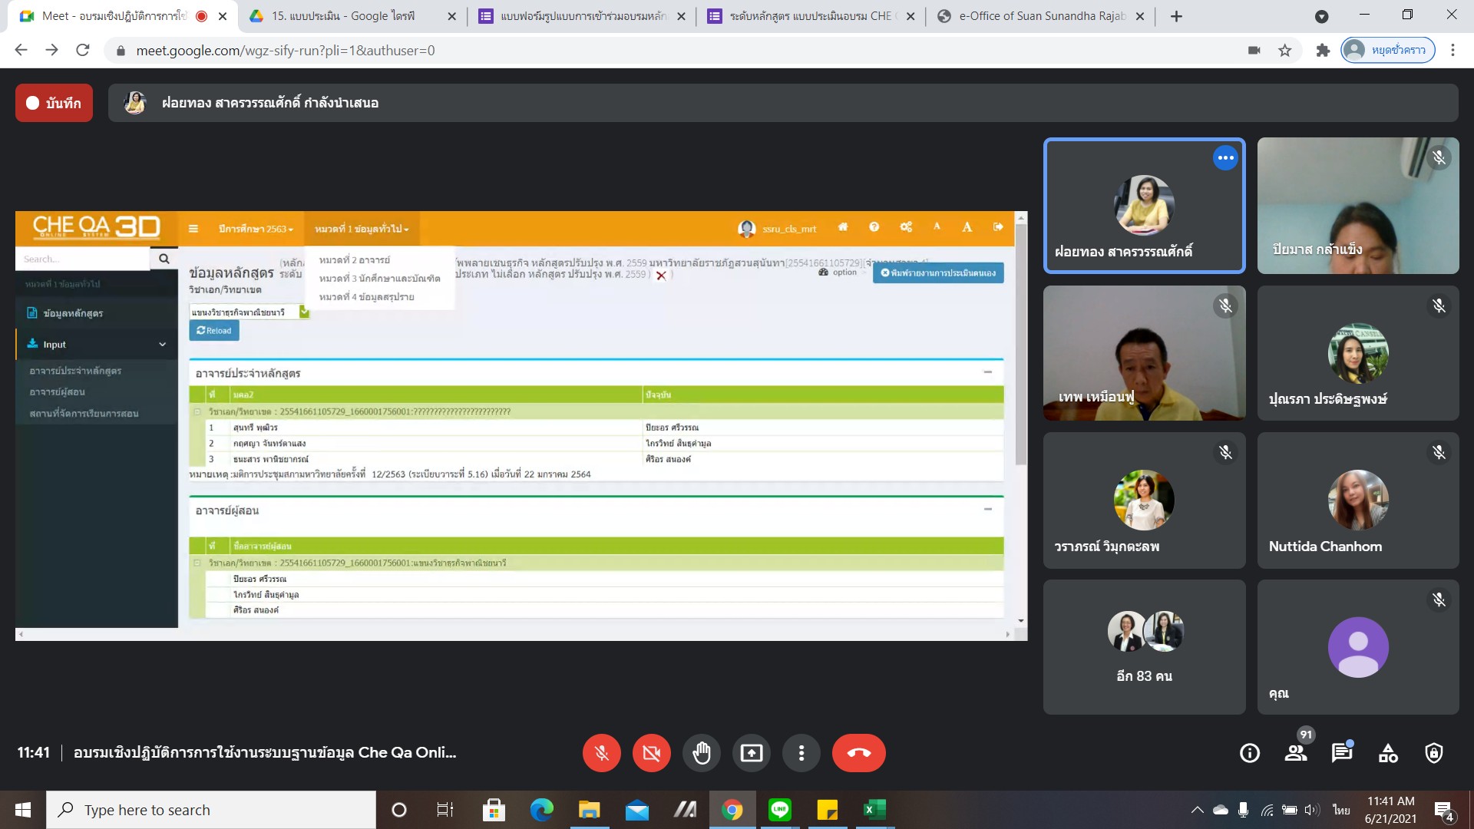Open options on ฝอยทอง's video tile
This screenshot has width=1474, height=829.
tap(1225, 158)
